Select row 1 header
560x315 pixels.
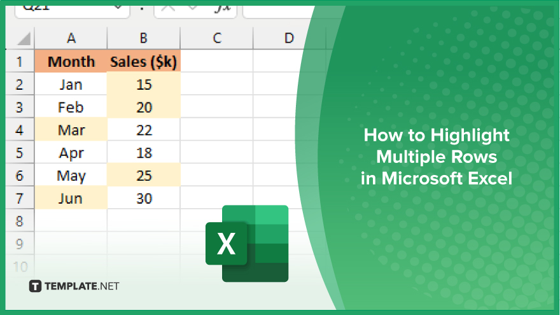tap(20, 62)
